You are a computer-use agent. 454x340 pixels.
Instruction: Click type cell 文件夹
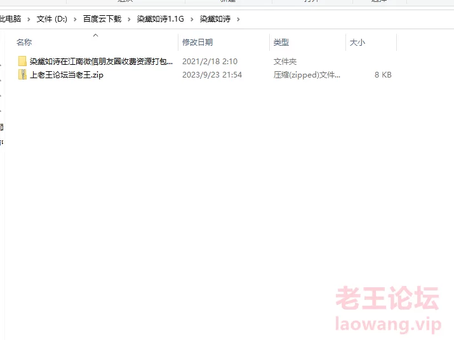coord(285,62)
